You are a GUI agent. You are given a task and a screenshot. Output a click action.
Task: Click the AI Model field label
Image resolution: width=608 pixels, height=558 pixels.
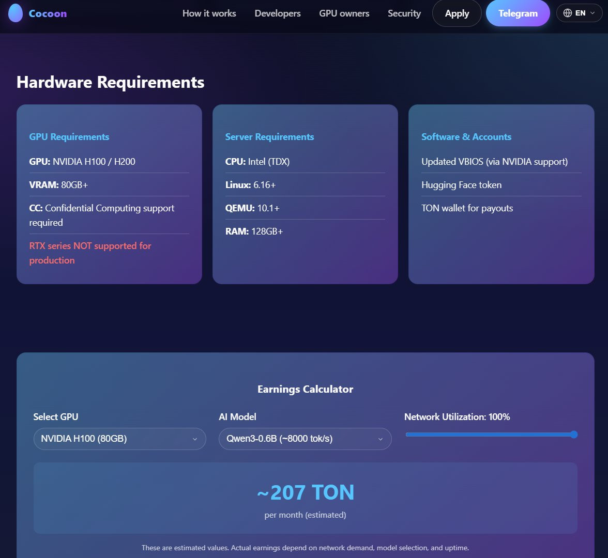coord(237,417)
